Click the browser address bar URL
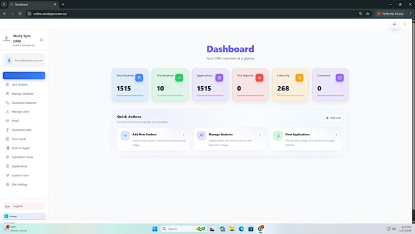 tap(50, 13)
